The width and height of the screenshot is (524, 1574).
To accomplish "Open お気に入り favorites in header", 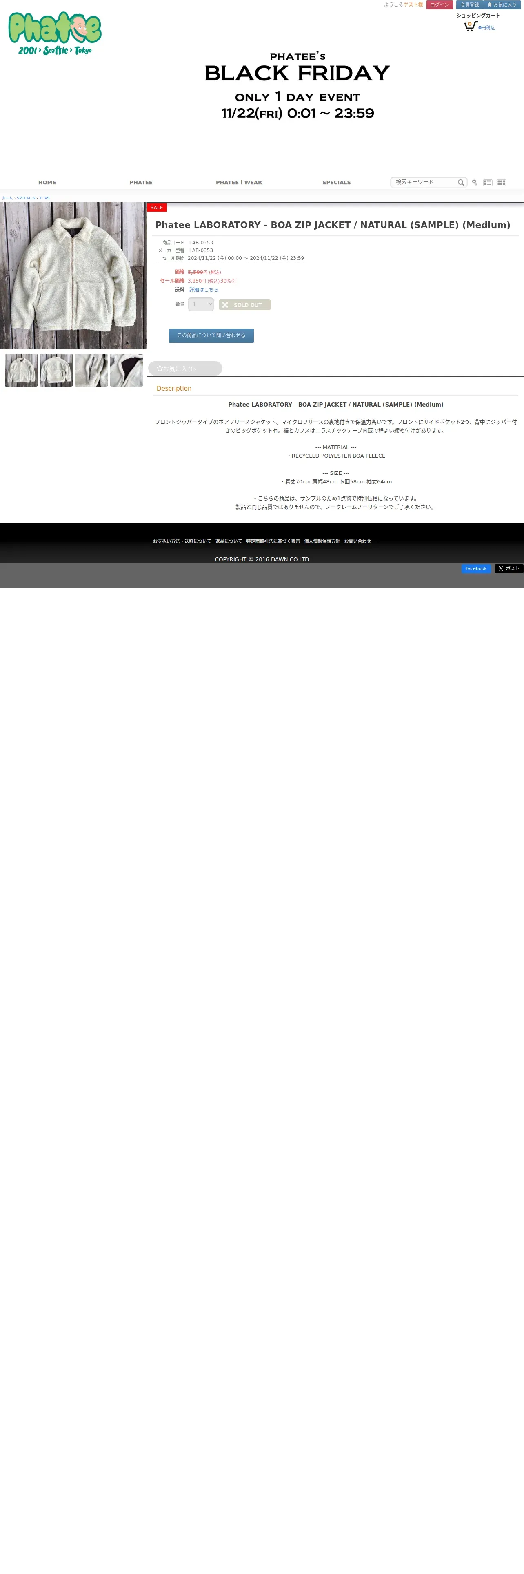I will tap(502, 5).
